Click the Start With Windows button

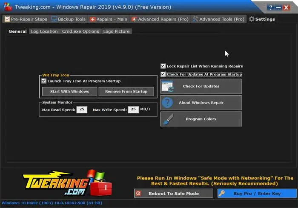pyautogui.click(x=69, y=92)
